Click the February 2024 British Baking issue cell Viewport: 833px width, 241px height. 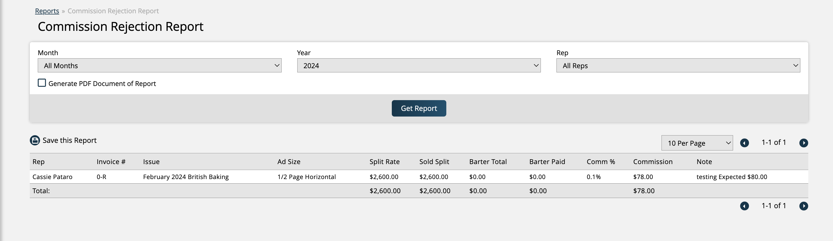pyautogui.click(x=186, y=177)
